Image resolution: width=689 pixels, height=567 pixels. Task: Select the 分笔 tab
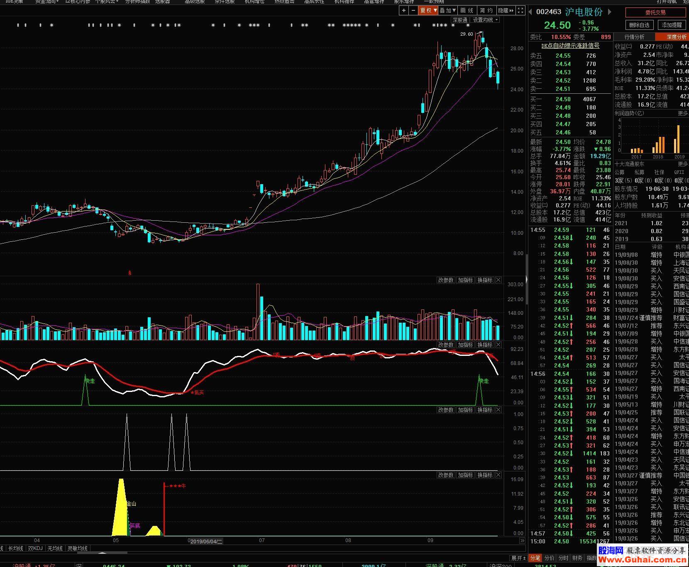click(535, 558)
